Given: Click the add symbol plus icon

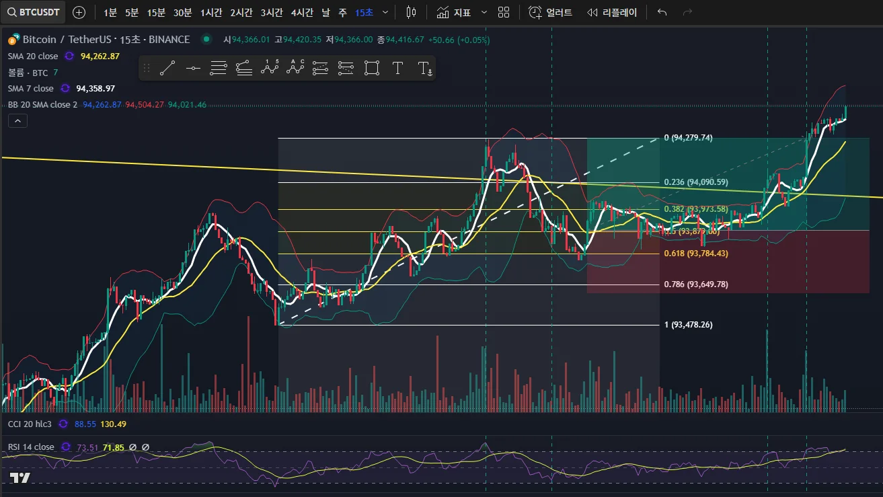Looking at the screenshot, I should click(x=79, y=13).
